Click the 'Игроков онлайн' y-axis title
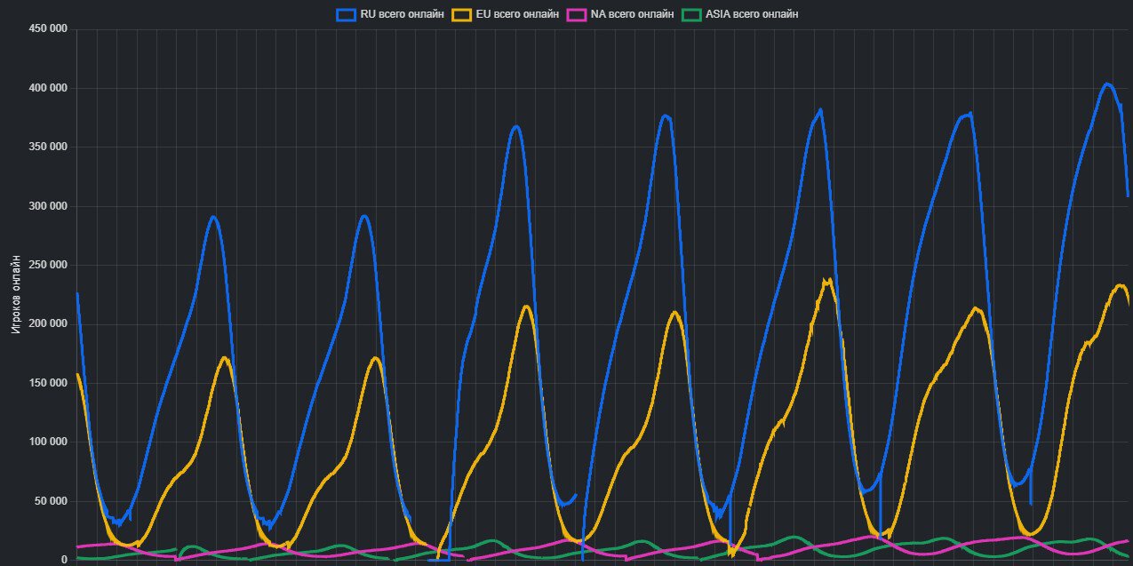The width and height of the screenshot is (1133, 566). pyautogui.click(x=17, y=294)
